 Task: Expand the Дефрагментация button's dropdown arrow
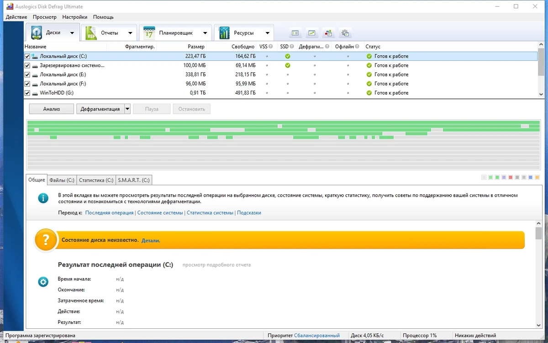(127, 109)
